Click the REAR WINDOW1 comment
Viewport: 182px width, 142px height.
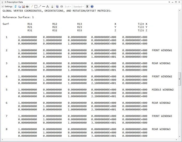pyautogui.click(x=161, y=63)
